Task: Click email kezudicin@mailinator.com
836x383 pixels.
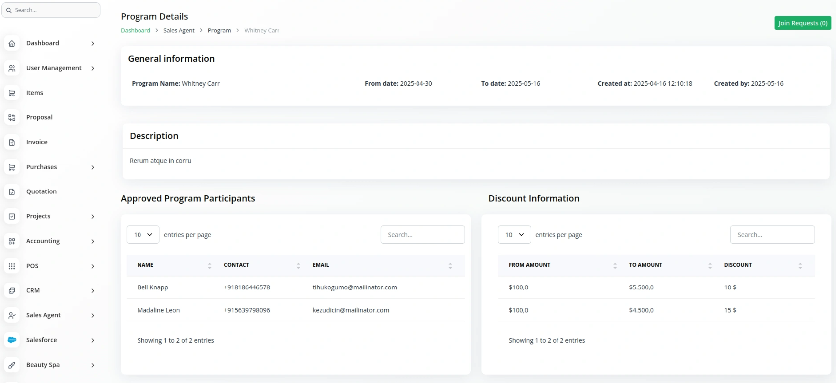Action: pyautogui.click(x=351, y=310)
